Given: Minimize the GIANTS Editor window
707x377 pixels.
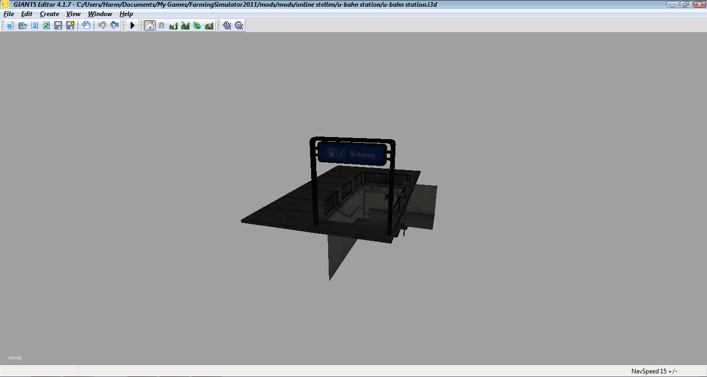Looking at the screenshot, I should pyautogui.click(x=673, y=4).
